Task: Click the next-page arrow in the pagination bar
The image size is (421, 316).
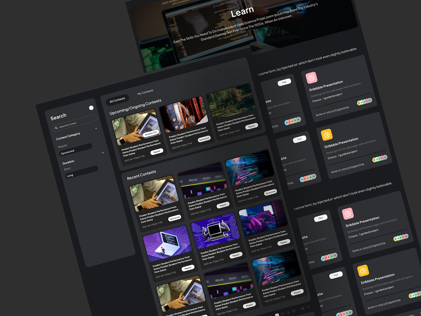Action: [308, 307]
